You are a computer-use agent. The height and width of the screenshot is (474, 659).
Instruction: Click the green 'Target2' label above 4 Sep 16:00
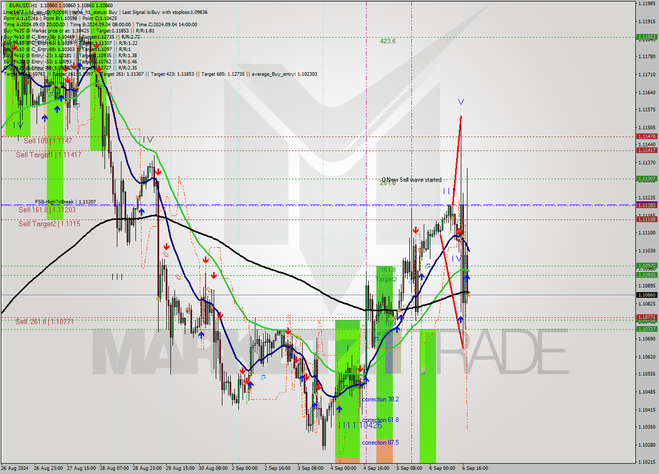386,279
